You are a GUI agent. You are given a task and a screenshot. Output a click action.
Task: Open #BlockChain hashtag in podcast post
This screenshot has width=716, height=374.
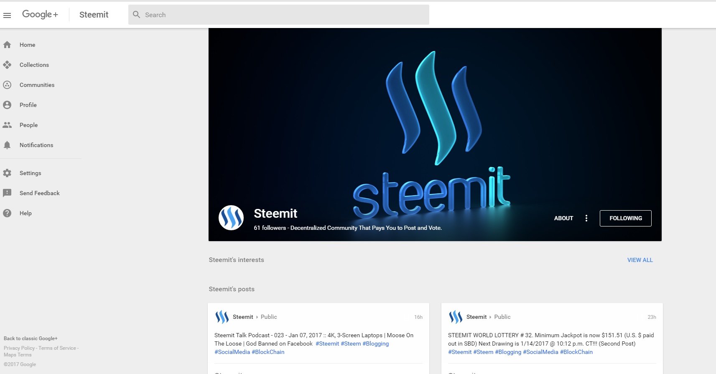pyautogui.click(x=268, y=352)
